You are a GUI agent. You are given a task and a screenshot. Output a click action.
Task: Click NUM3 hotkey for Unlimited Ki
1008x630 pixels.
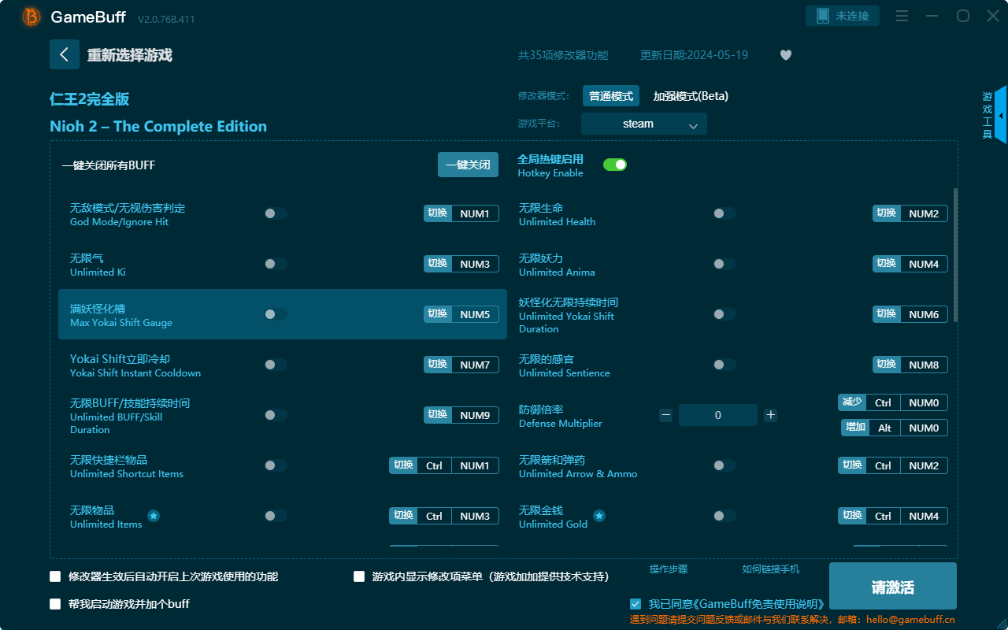point(475,264)
